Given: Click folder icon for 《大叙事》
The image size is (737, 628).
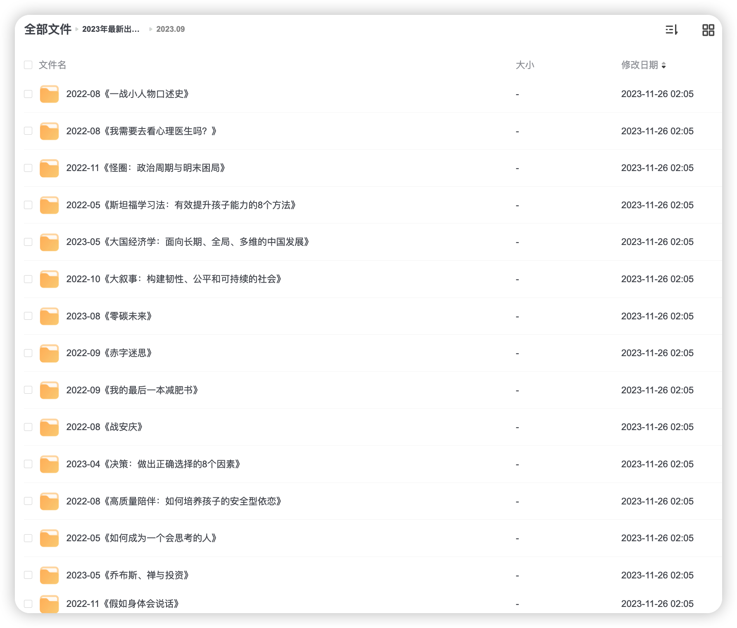Looking at the screenshot, I should pyautogui.click(x=49, y=279).
